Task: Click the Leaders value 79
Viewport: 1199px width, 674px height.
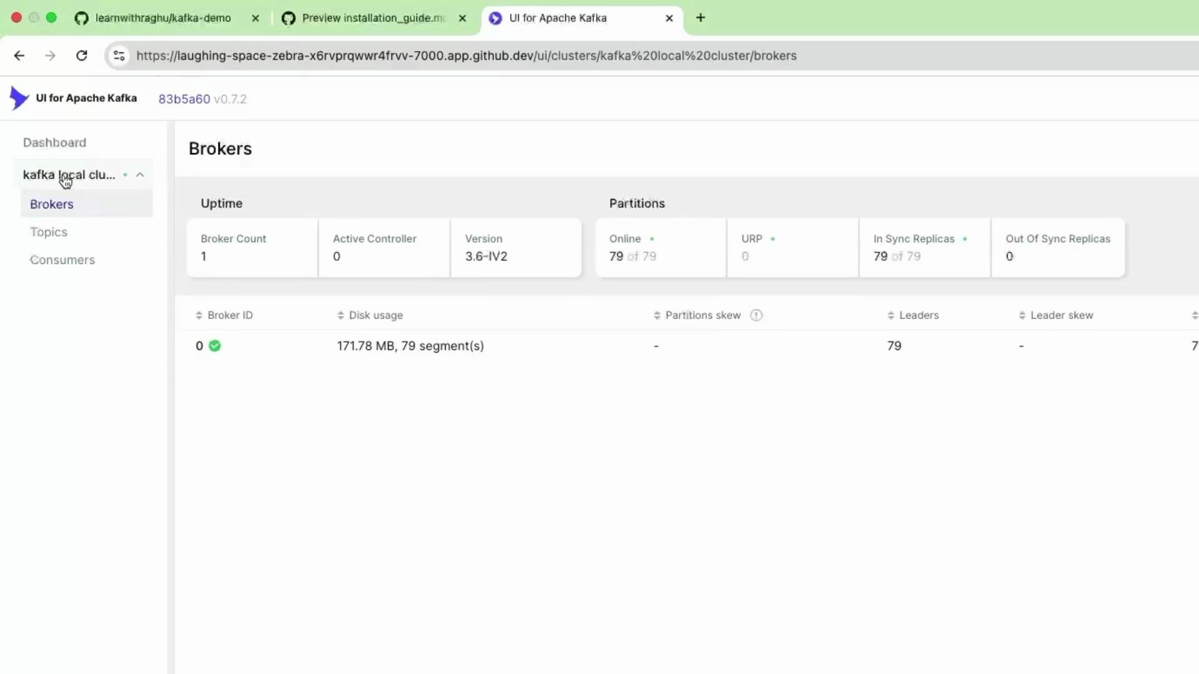Action: coord(894,346)
